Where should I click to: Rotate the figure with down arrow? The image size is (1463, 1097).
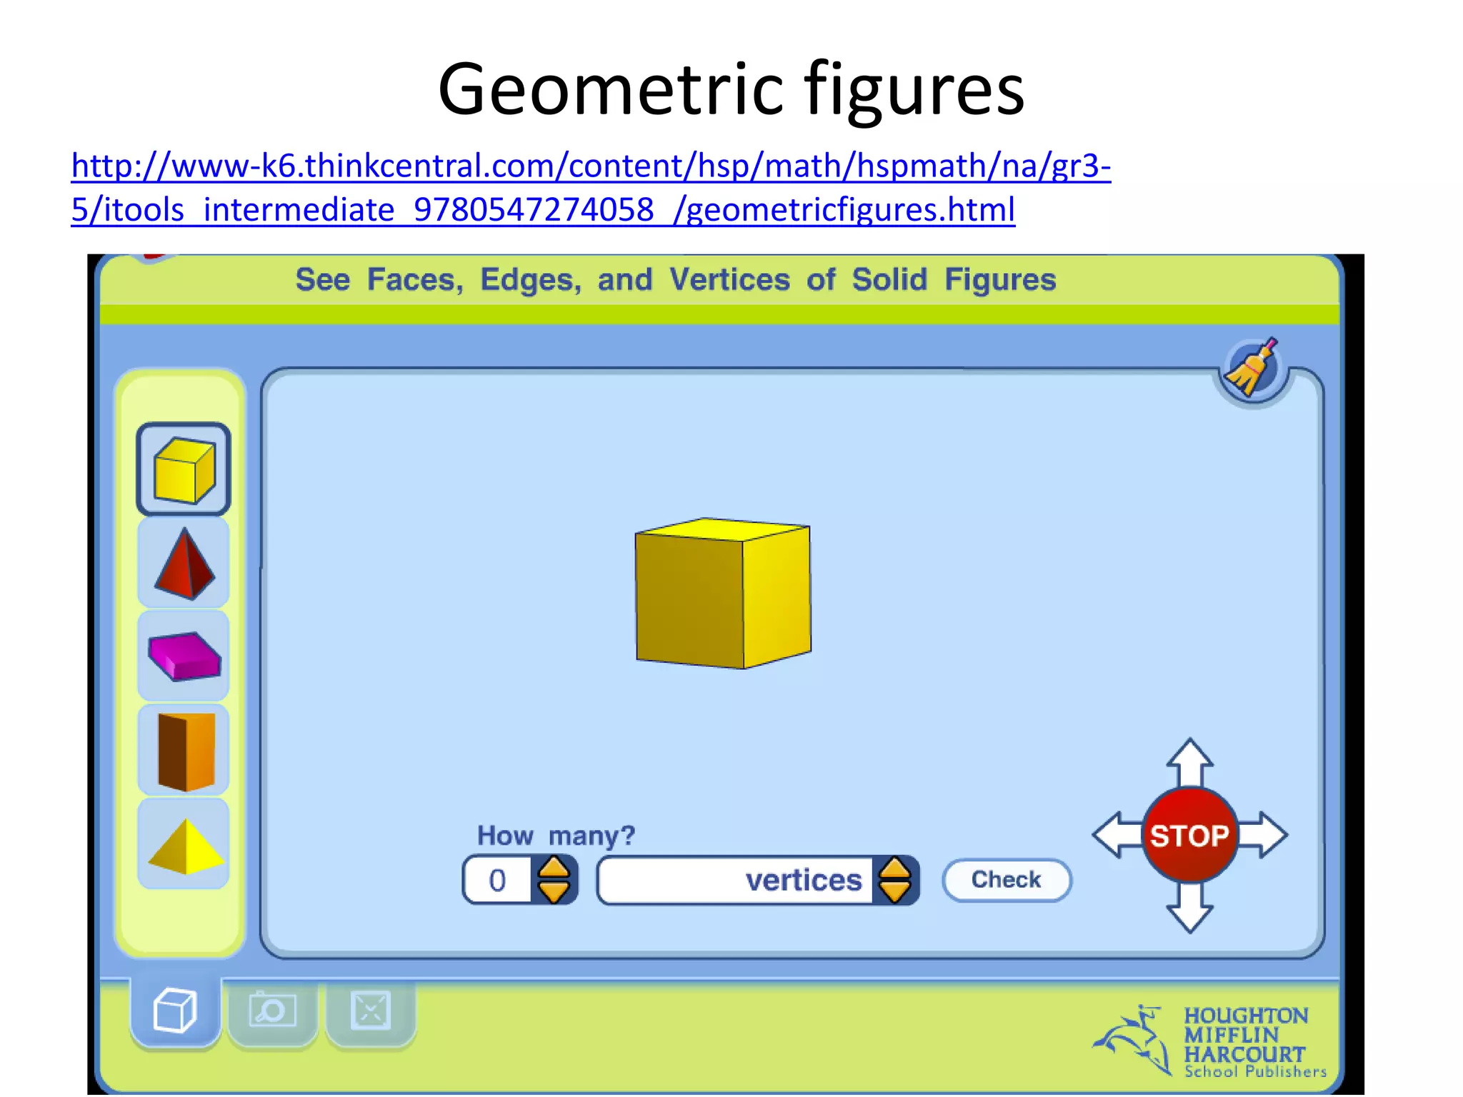[1189, 907]
